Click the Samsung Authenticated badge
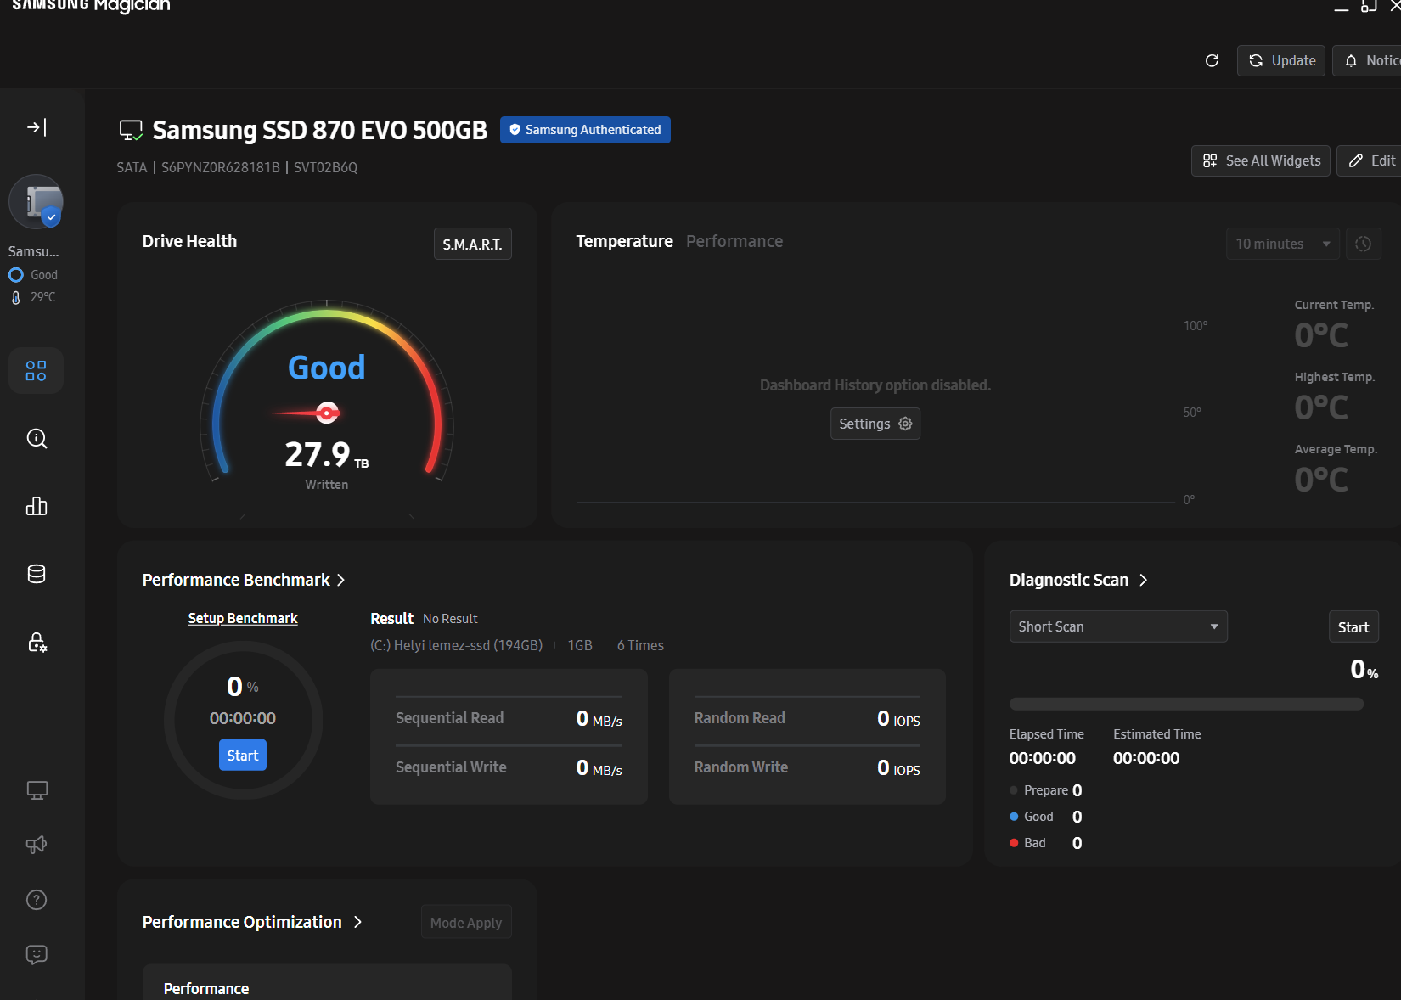 coord(585,130)
